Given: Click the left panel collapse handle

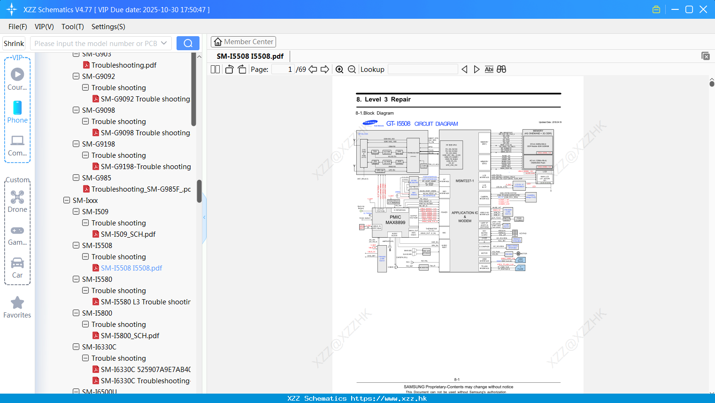Looking at the screenshot, I should click(x=204, y=217).
